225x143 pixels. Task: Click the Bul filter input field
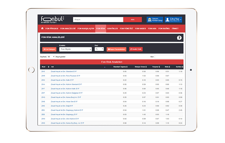click(x=169, y=57)
